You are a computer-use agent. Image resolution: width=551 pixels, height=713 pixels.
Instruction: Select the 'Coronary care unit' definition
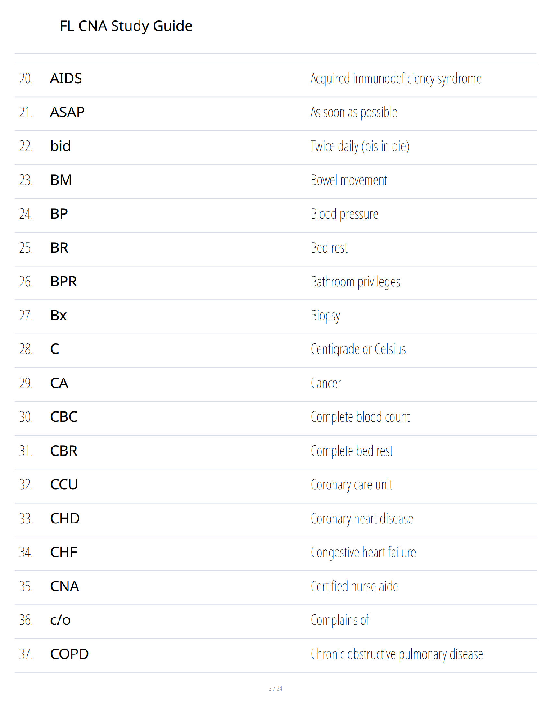tap(352, 485)
